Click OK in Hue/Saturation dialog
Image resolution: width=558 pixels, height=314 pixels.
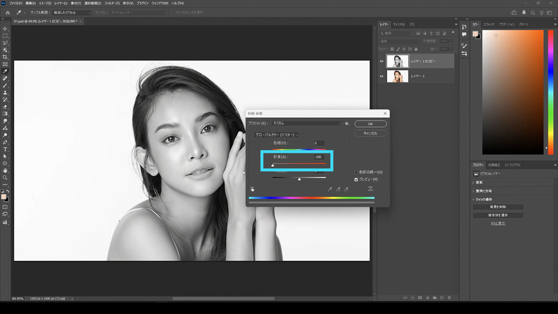370,124
